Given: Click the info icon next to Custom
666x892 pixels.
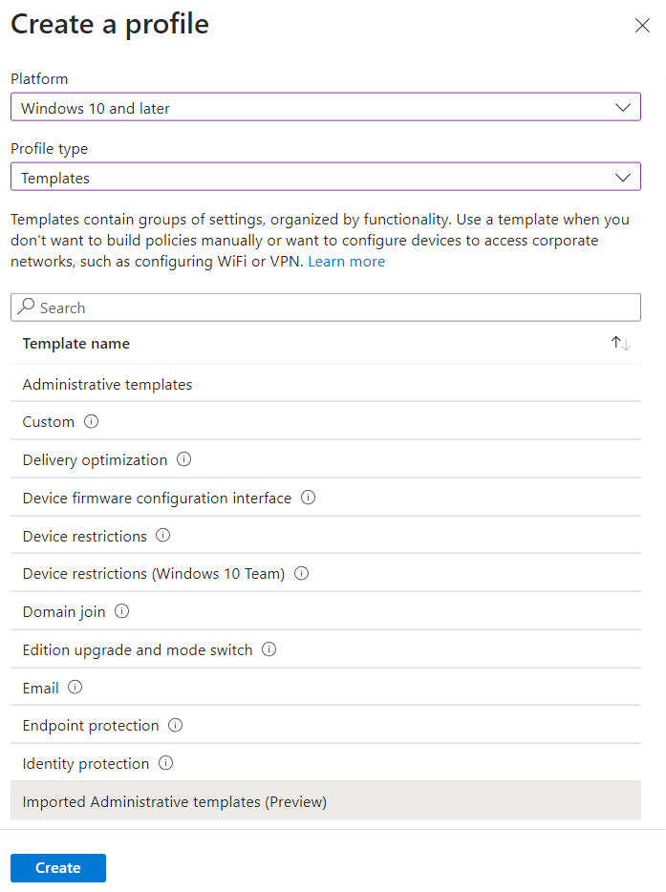Looking at the screenshot, I should (91, 421).
